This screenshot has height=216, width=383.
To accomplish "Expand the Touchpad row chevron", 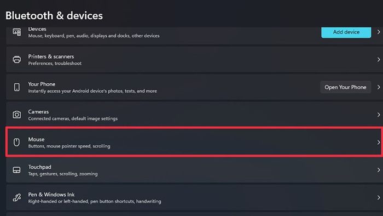I will (379, 170).
